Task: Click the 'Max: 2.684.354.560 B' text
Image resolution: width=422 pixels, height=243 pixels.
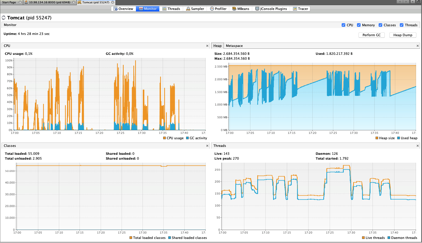Action: (232, 59)
